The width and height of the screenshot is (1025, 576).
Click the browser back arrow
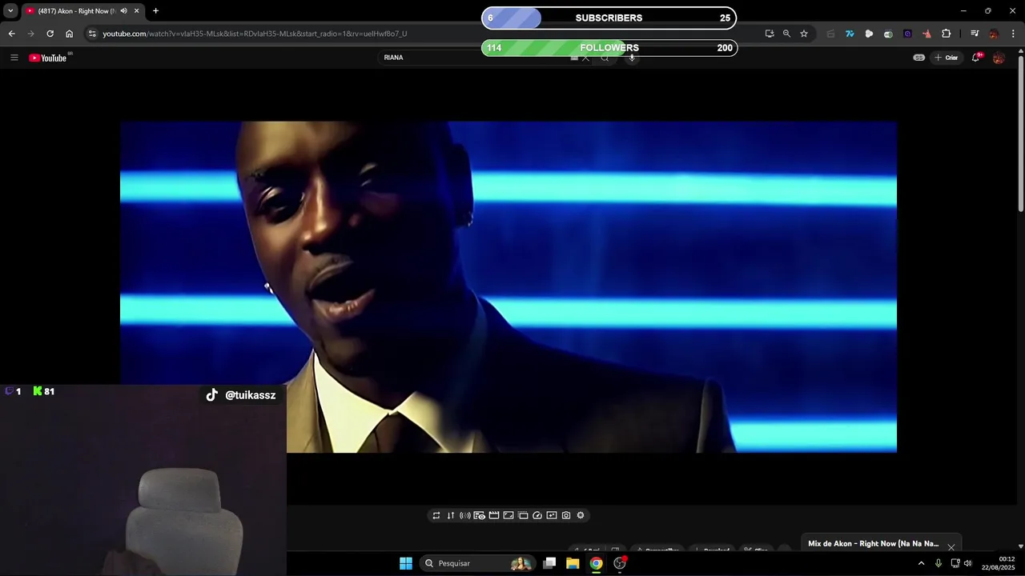click(11, 34)
